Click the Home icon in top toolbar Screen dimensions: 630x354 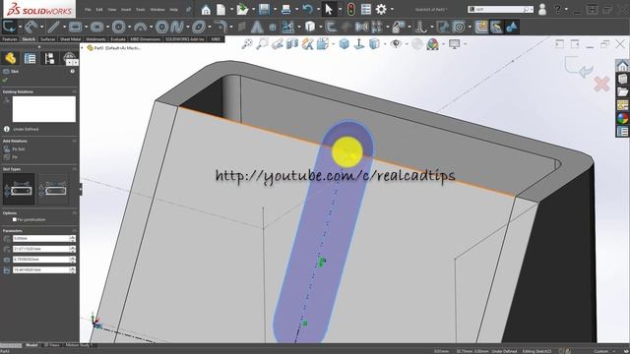click(206, 9)
